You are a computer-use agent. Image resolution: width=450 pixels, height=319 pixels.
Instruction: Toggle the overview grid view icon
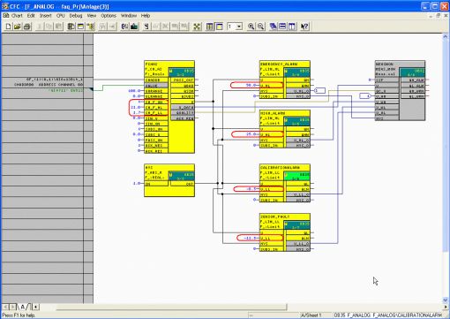pyautogui.click(x=210, y=27)
